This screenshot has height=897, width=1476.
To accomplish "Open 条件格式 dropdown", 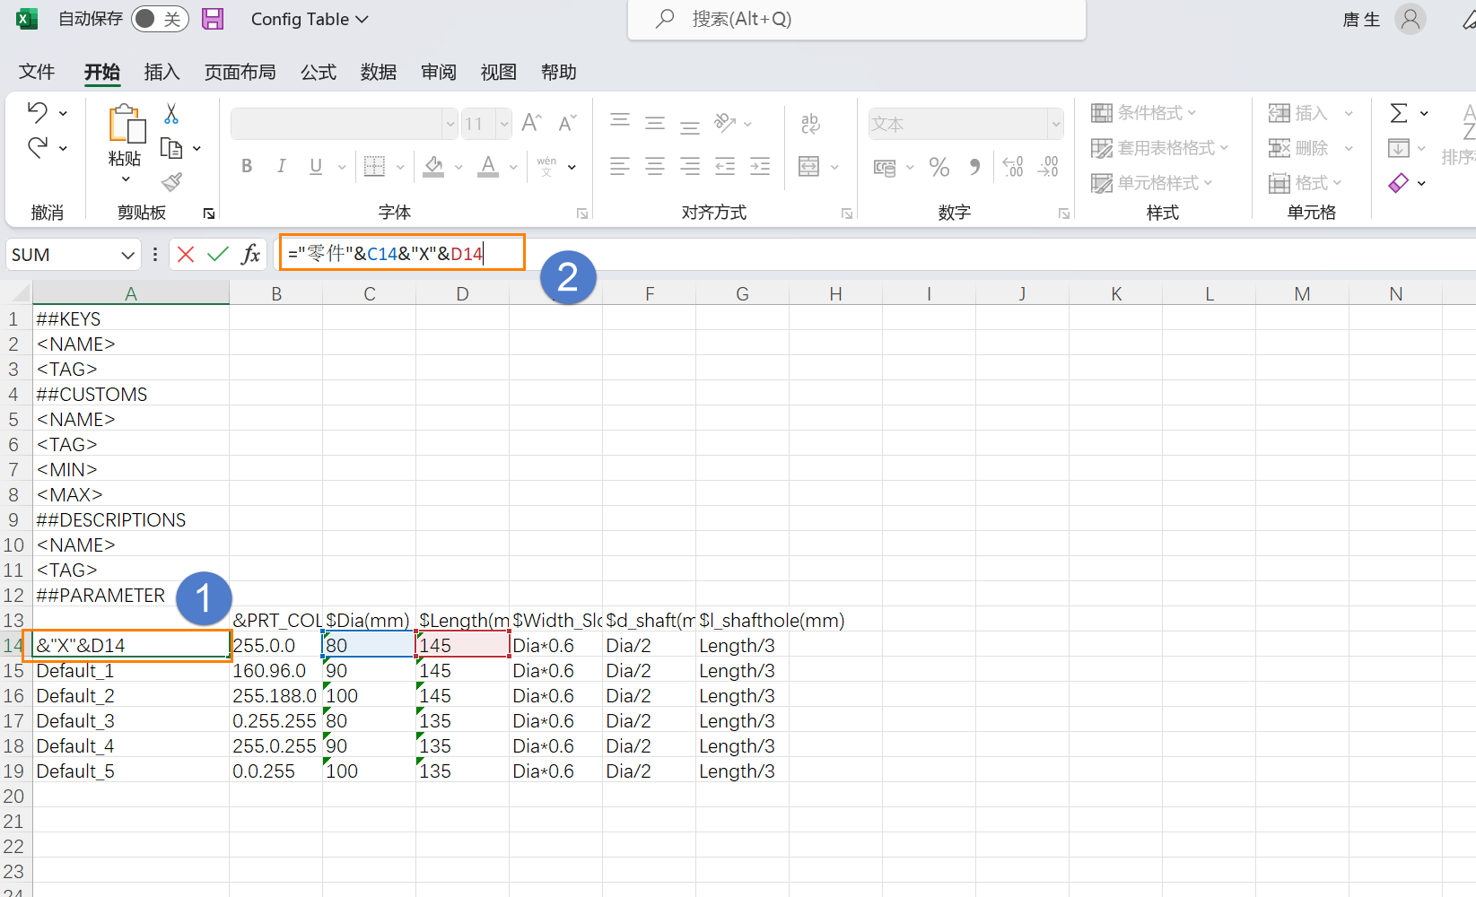I will pyautogui.click(x=1145, y=113).
